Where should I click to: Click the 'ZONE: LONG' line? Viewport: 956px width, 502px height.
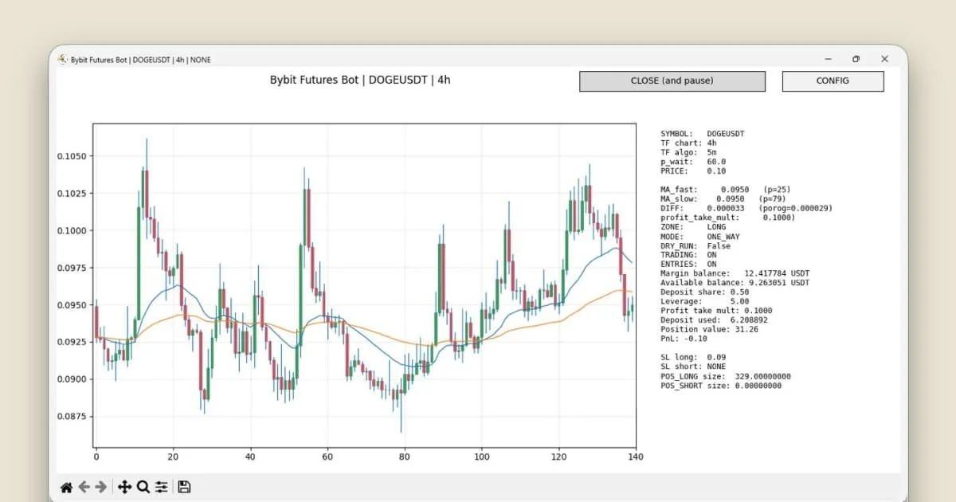[x=693, y=227]
